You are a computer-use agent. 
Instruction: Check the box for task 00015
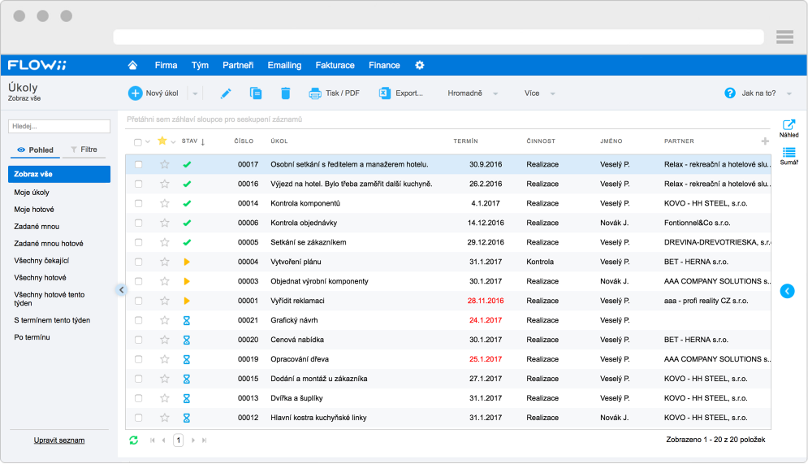tap(138, 379)
